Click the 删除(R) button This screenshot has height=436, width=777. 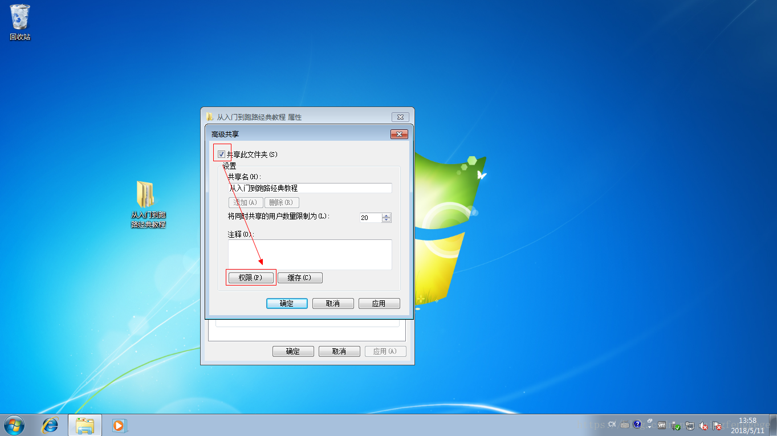click(282, 202)
